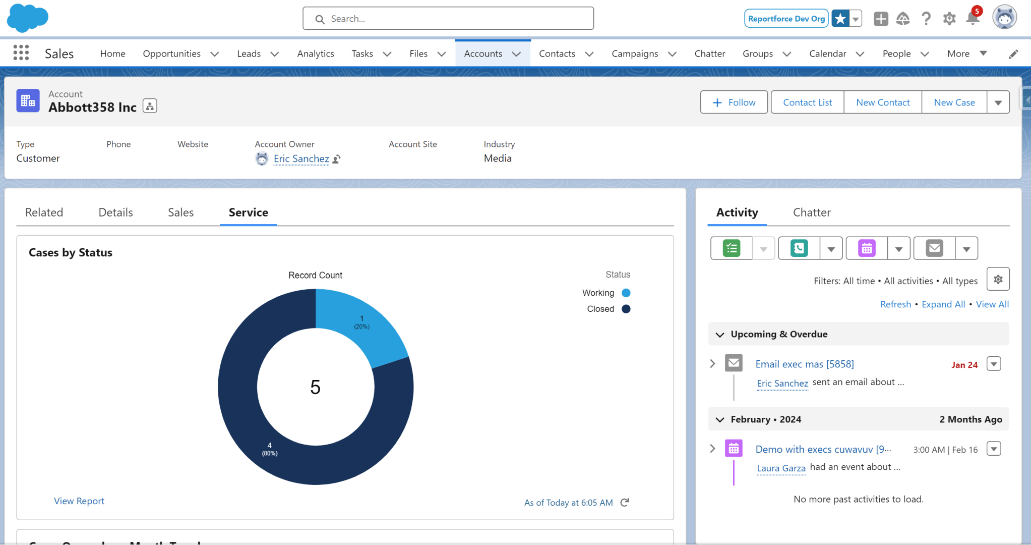Select the Details tab on the account record
1031x545 pixels.
pos(115,212)
